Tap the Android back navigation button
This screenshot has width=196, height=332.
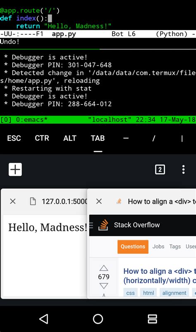click(44, 319)
